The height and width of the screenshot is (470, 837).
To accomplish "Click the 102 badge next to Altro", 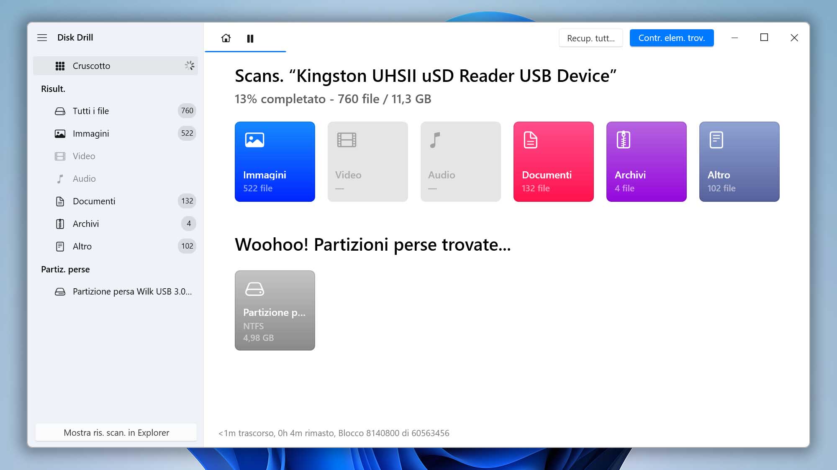I will pos(187,246).
